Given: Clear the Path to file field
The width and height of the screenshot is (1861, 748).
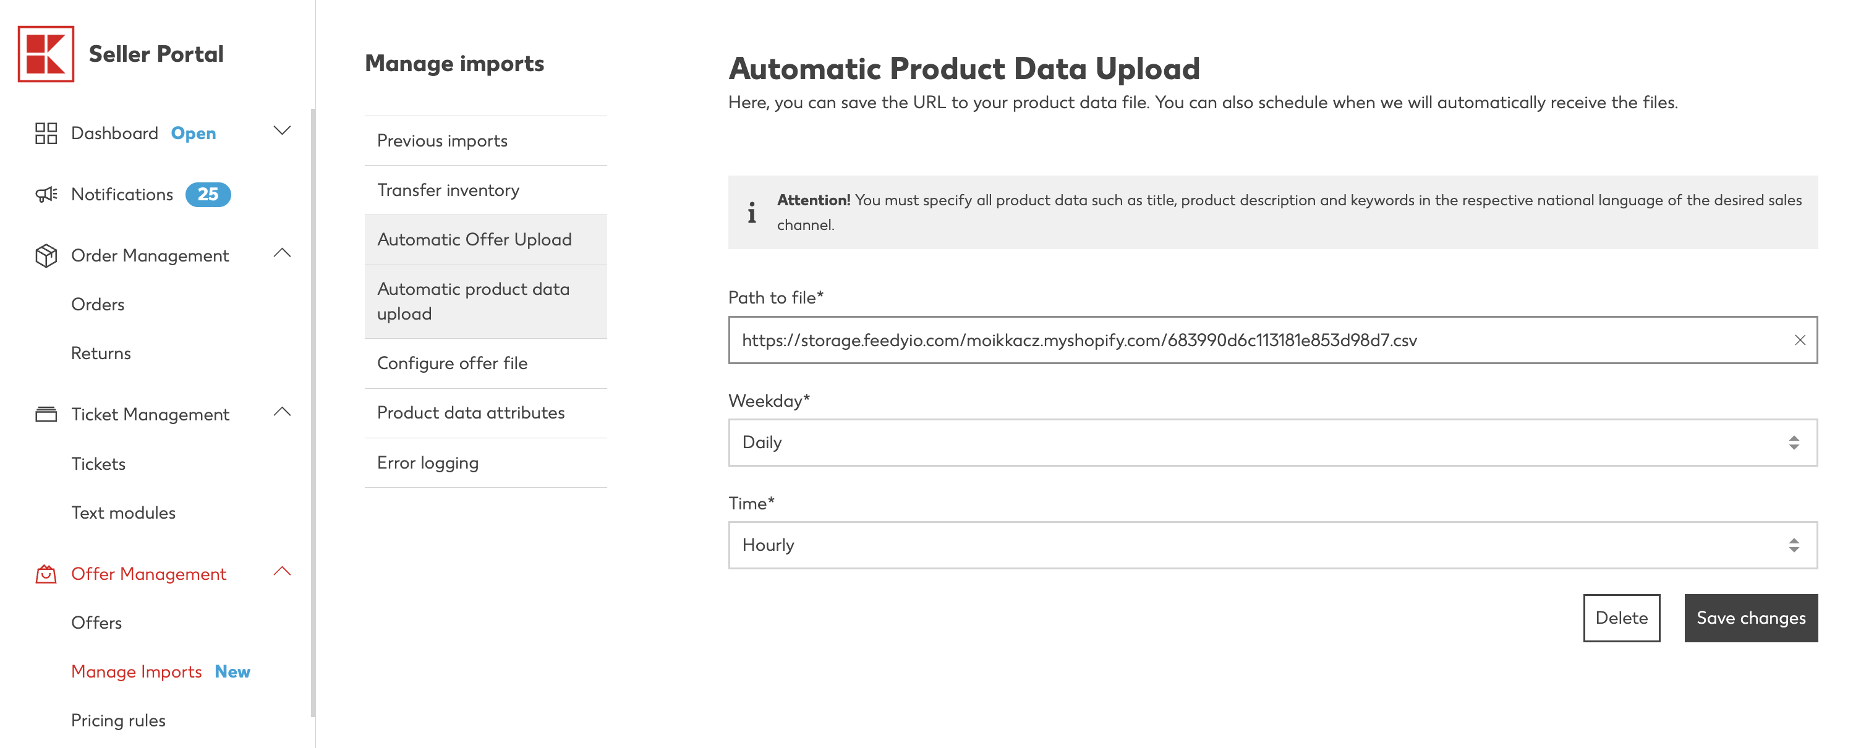Looking at the screenshot, I should point(1799,340).
